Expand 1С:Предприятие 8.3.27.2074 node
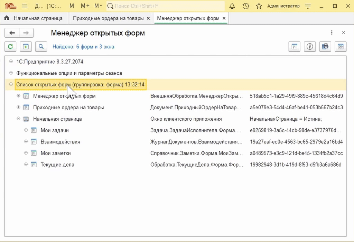354x242 pixels. click(11, 62)
